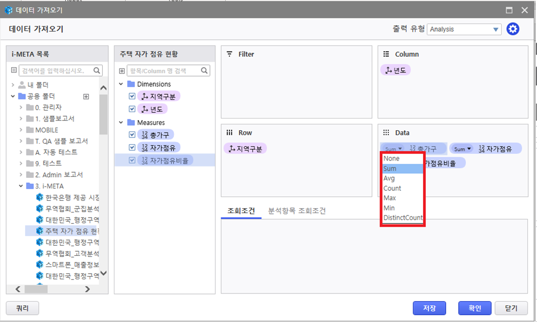Select the 스마트폰_매출정보 dataset item
537x322 pixels.
click(x=72, y=264)
